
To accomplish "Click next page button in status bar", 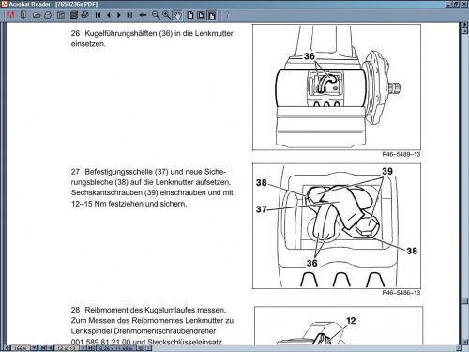I will 83,348.
